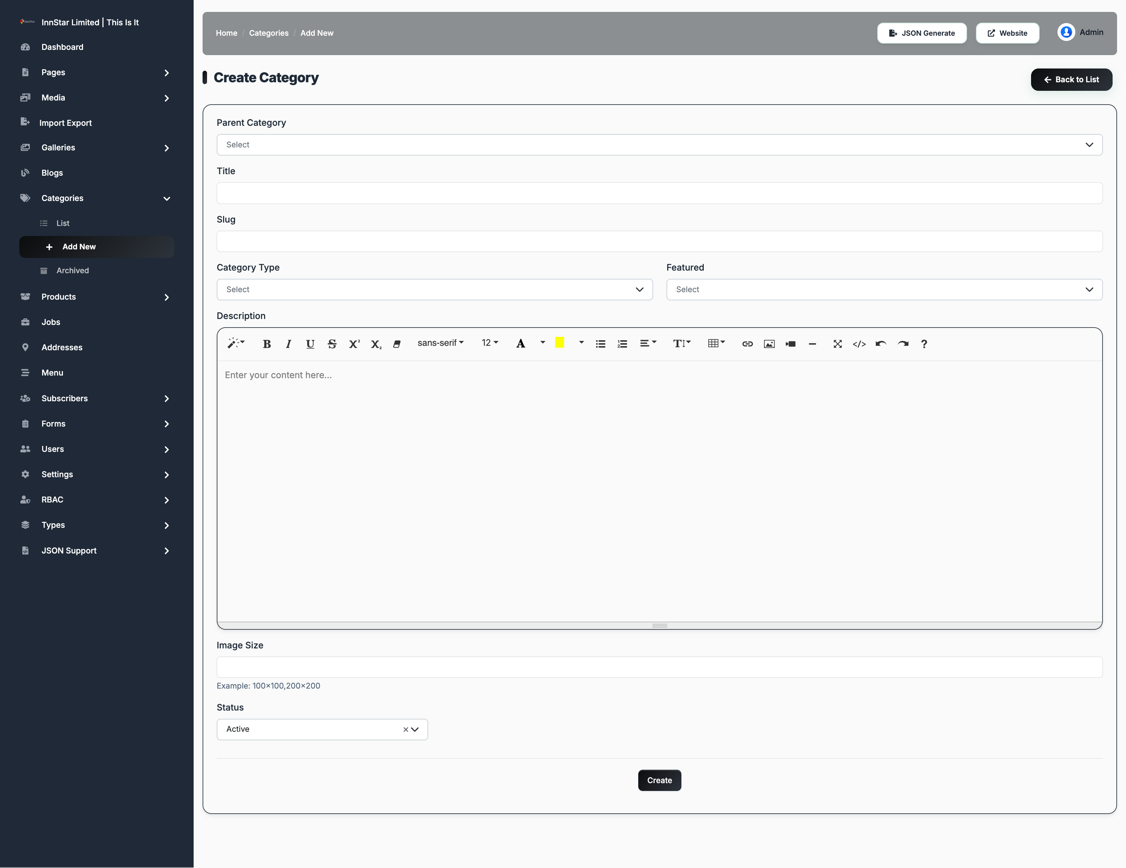
Task: Toggle underline formatting in the editor
Action: [310, 344]
